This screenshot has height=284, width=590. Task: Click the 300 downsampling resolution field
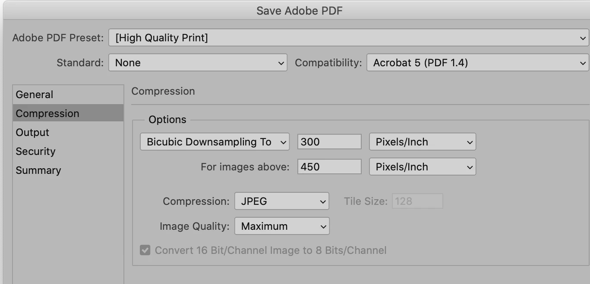click(329, 142)
